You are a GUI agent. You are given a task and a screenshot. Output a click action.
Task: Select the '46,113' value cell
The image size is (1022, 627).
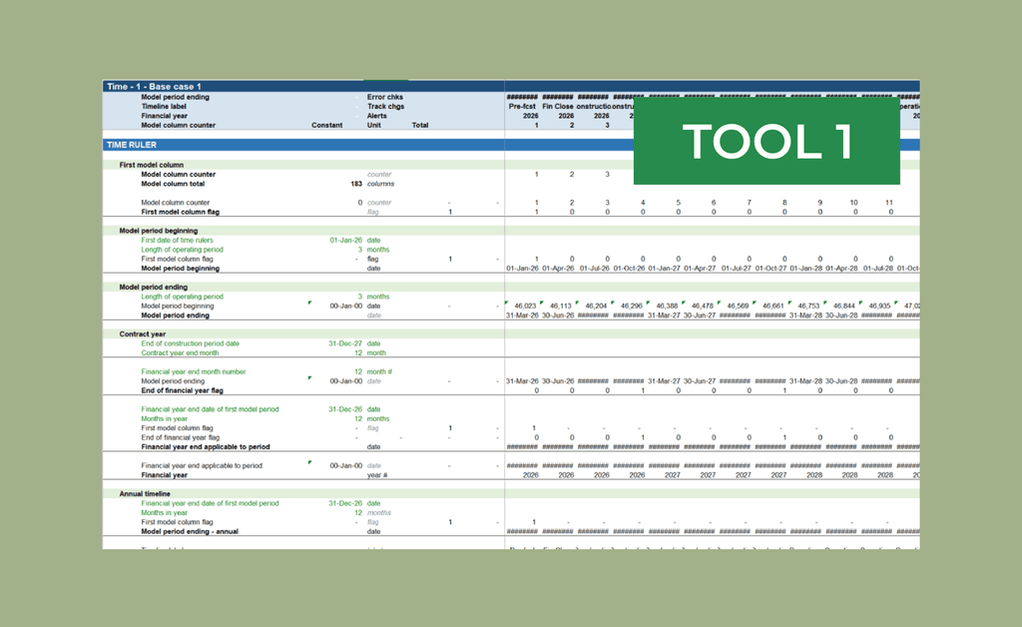click(560, 306)
